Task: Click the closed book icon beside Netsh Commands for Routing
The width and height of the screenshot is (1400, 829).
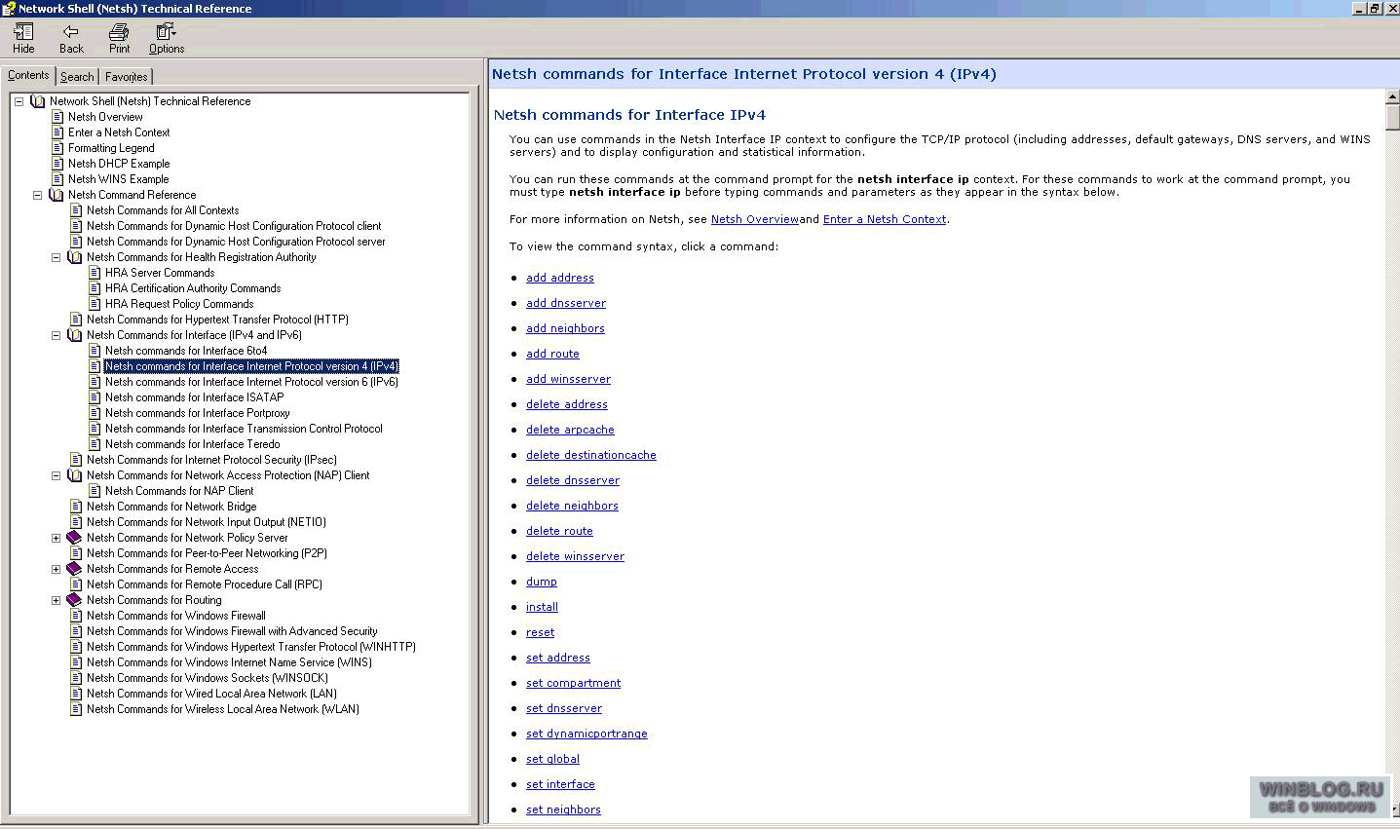Action: click(x=75, y=600)
